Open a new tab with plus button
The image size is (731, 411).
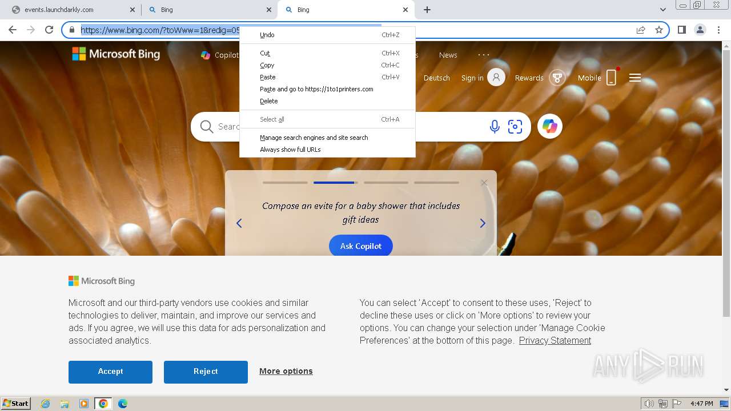(x=427, y=10)
